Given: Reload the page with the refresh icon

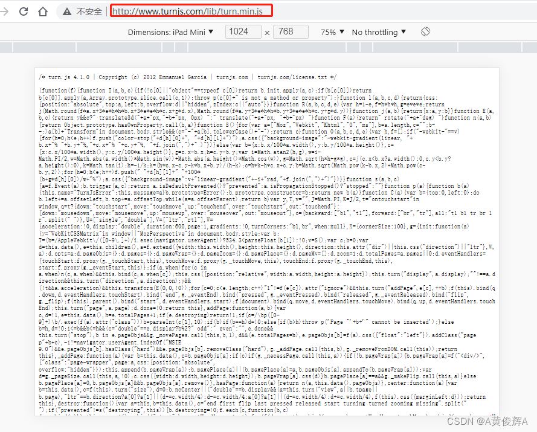Looking at the screenshot, I should tap(23, 11).
